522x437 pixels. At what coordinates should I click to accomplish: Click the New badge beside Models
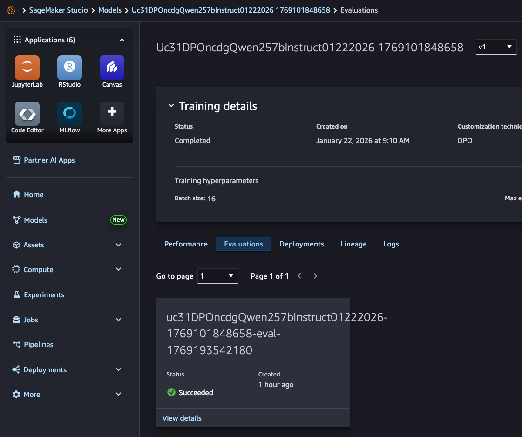(118, 220)
